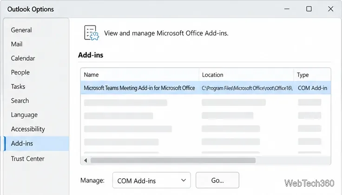Maximize the Outlook Options window

309,9
